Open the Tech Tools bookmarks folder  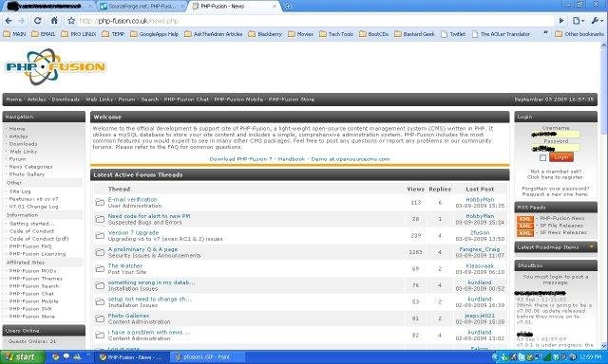tap(335, 34)
